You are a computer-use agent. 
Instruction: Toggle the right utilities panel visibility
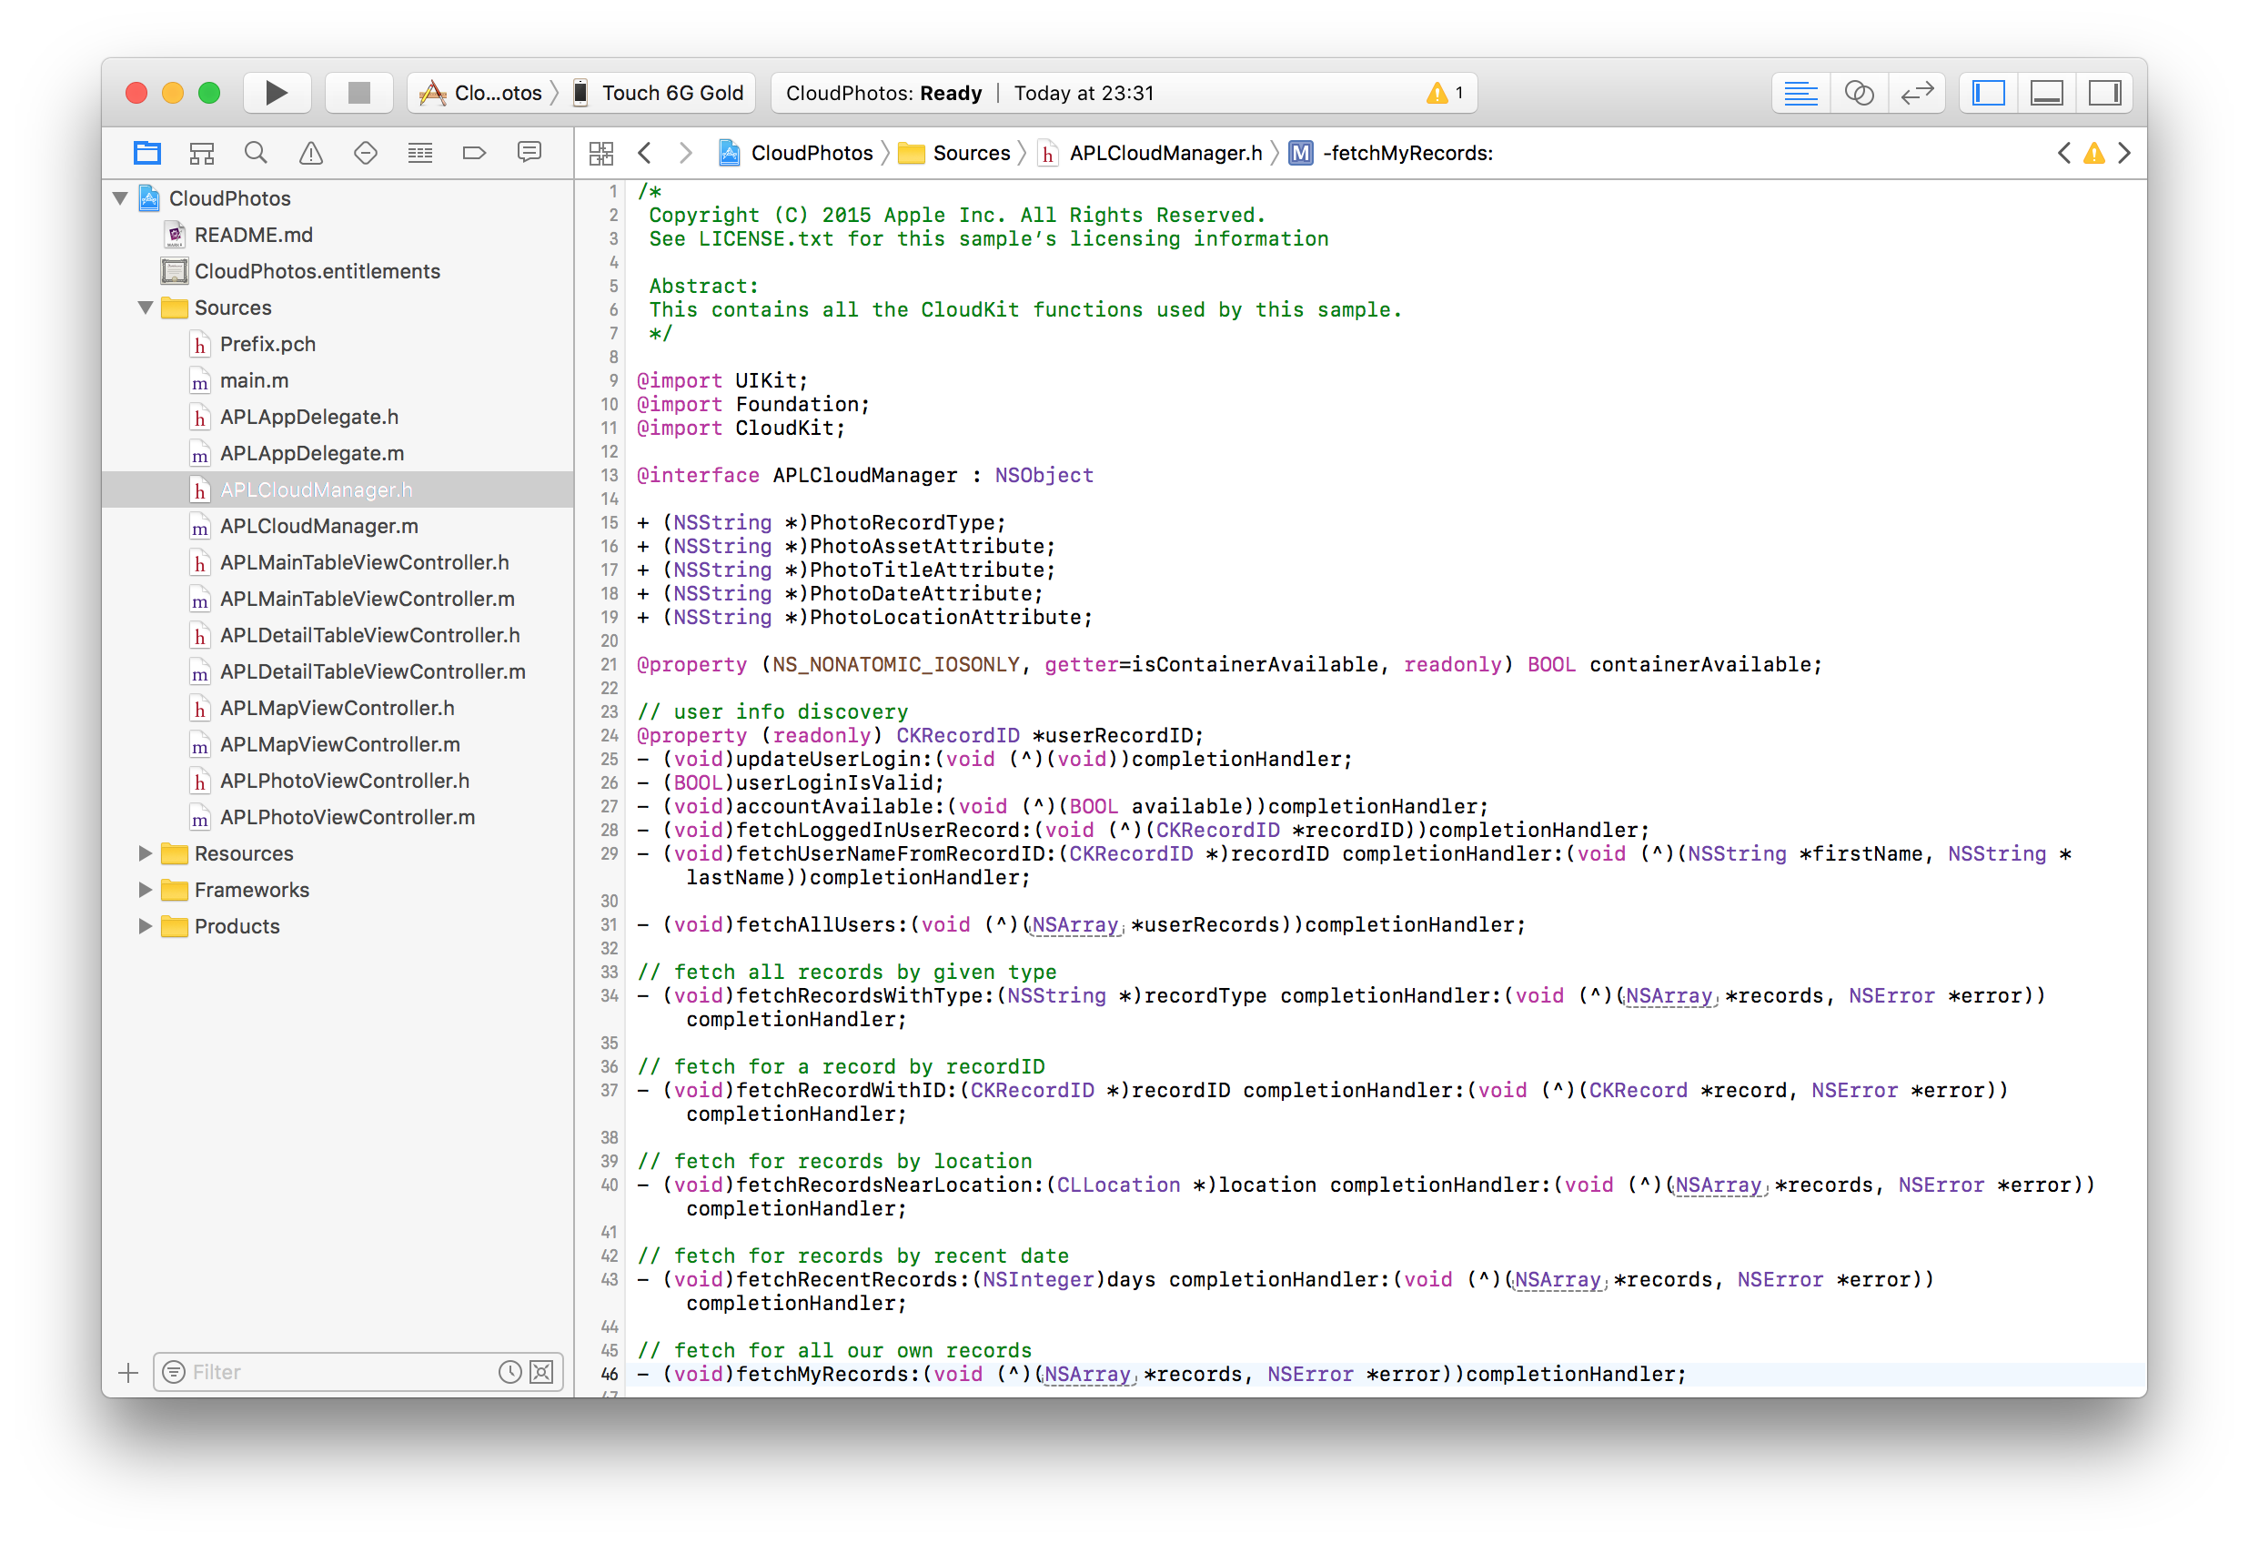pyautogui.click(x=2105, y=93)
